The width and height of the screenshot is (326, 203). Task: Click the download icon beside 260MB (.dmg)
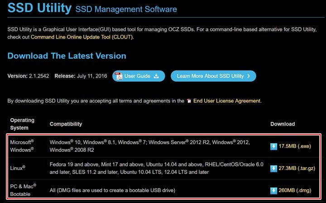[273, 190]
